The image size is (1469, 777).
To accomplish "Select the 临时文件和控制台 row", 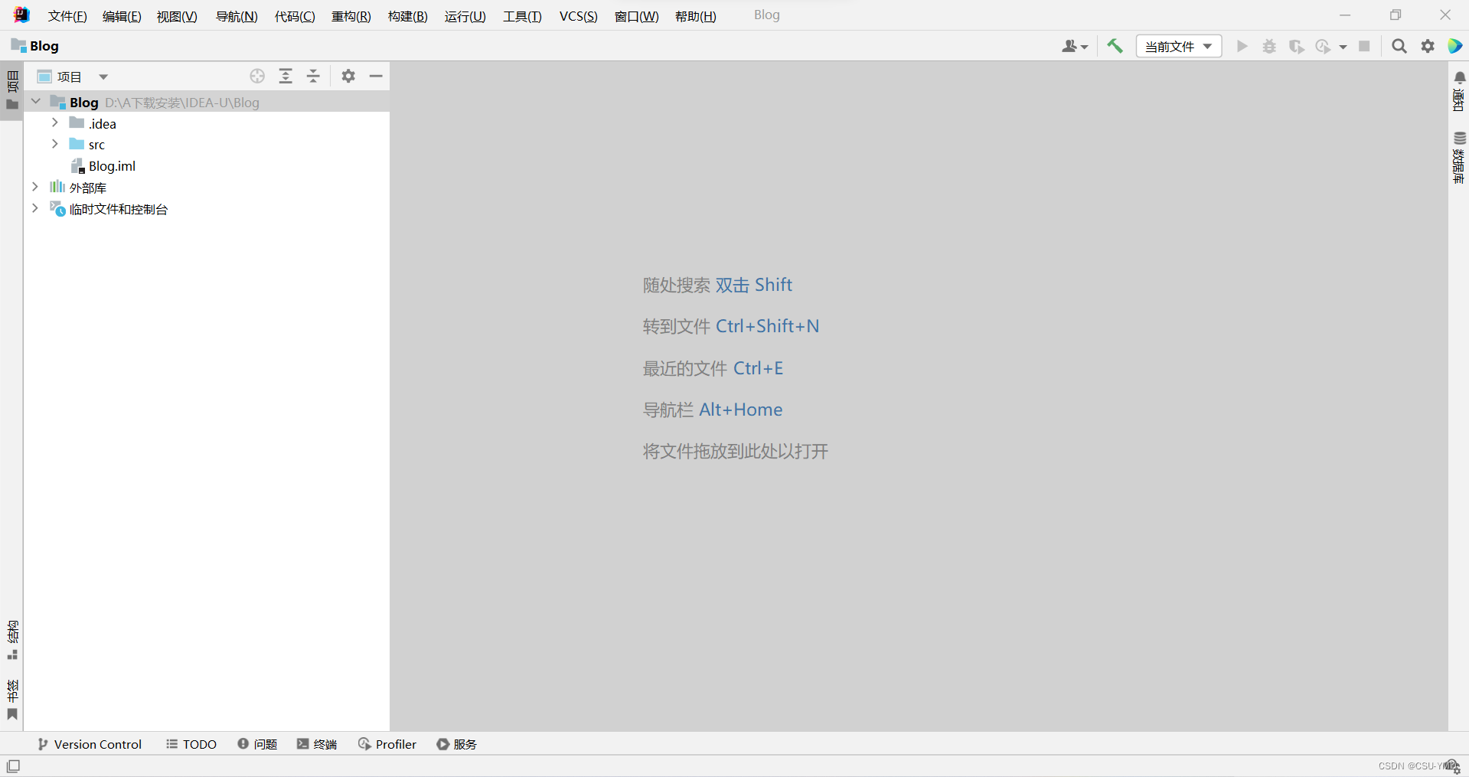I will click(207, 209).
